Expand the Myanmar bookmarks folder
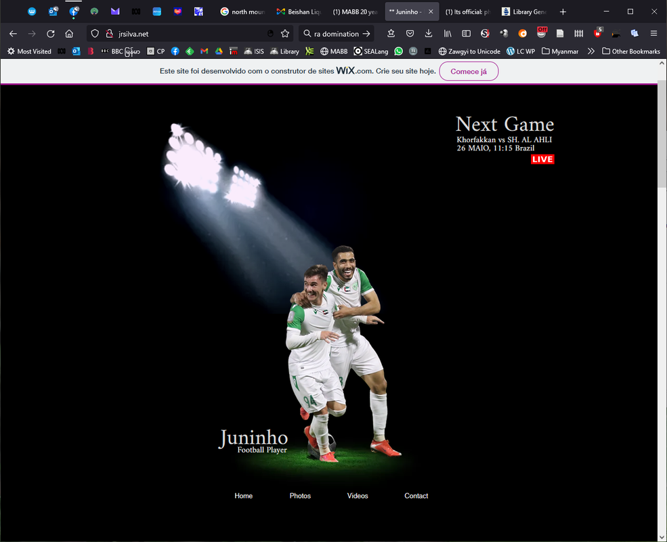Screen dimensions: 667x542 560,51
